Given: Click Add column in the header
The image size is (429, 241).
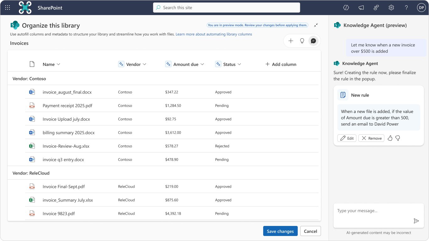Looking at the screenshot, I should 281,64.
